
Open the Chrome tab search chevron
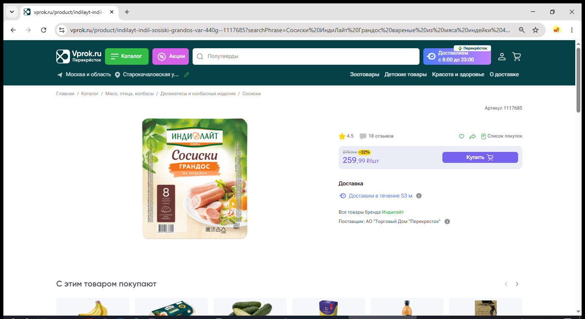click(x=11, y=12)
